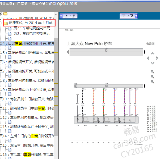Reset zoom with the plain magnifier icon
The image size is (160, 159).
tap(153, 72)
